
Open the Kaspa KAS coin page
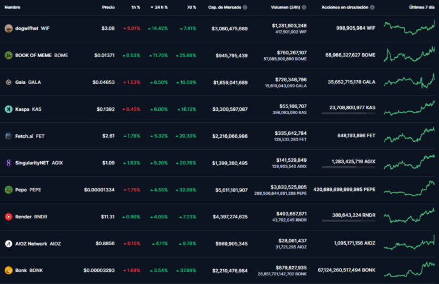[x=28, y=109]
